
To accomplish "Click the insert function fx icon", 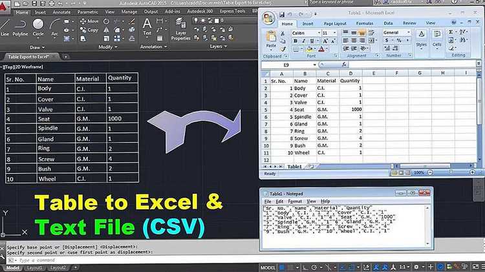I will pyautogui.click(x=343, y=65).
